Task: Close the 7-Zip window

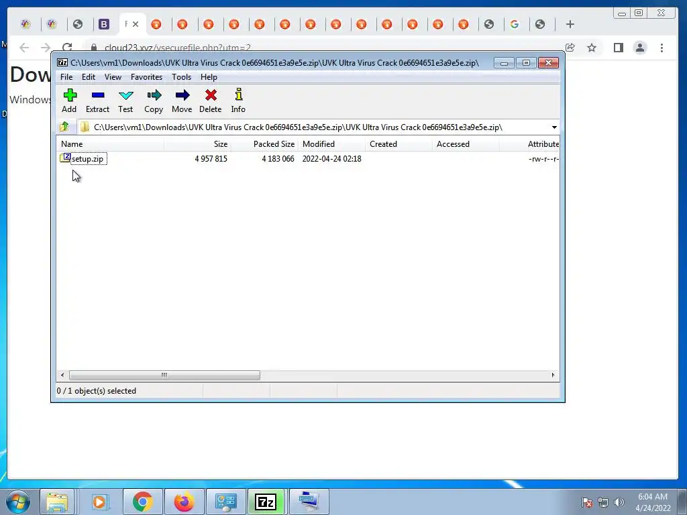Action: pyautogui.click(x=548, y=63)
